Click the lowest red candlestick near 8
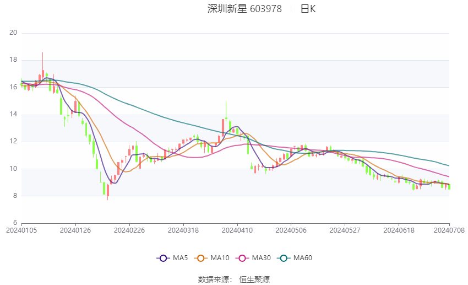The image size is (468, 285). pos(108,190)
